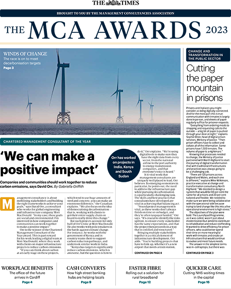Click paragraph starting 'Kenya has targets to significantly'
The image size is (231, 289).
(x=90, y=250)
